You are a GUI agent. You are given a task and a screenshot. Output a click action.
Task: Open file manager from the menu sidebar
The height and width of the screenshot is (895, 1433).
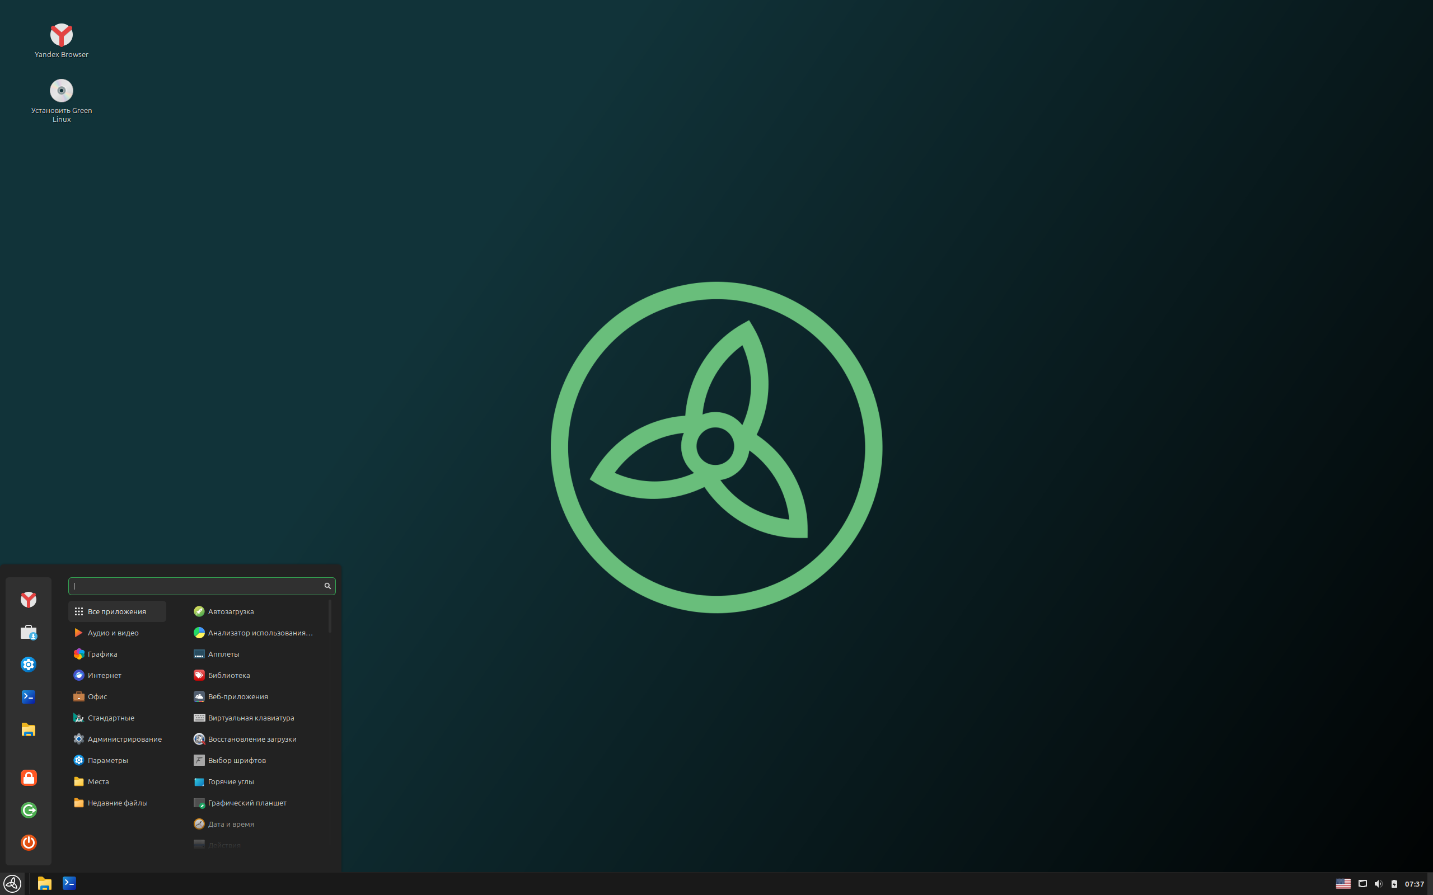pos(29,729)
